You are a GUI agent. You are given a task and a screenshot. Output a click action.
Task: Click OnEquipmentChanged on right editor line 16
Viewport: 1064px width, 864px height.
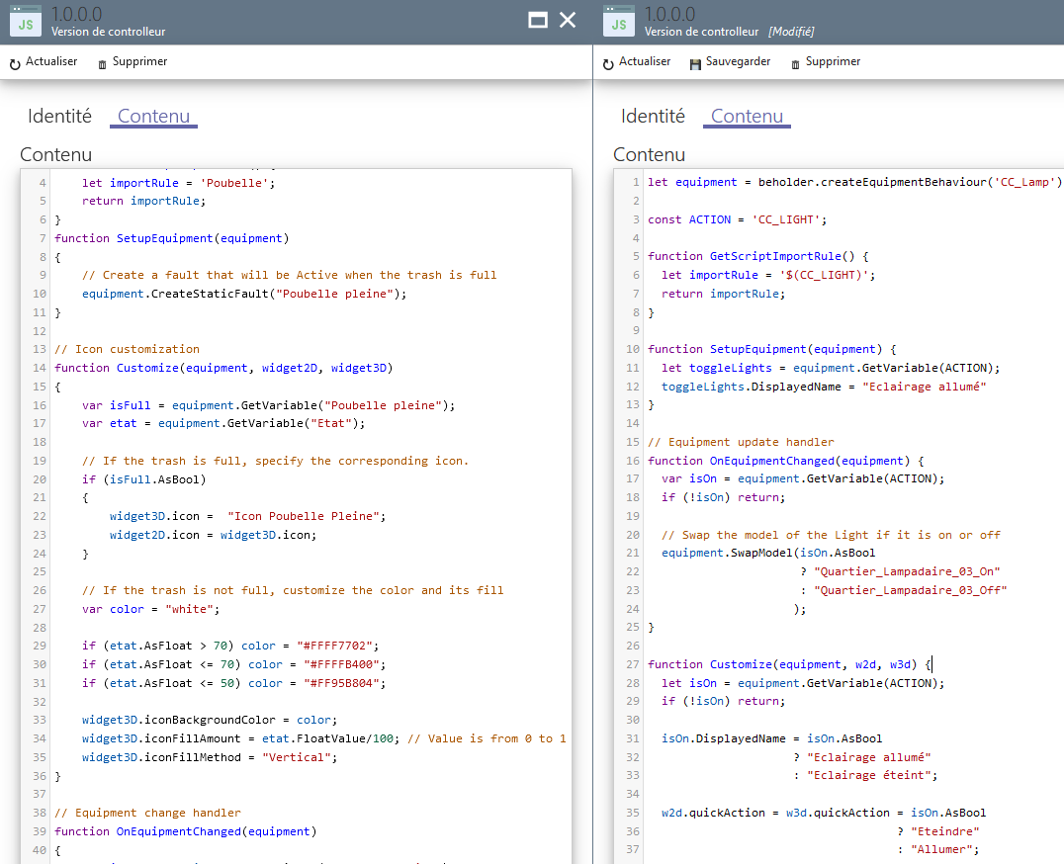pyautogui.click(x=771, y=461)
